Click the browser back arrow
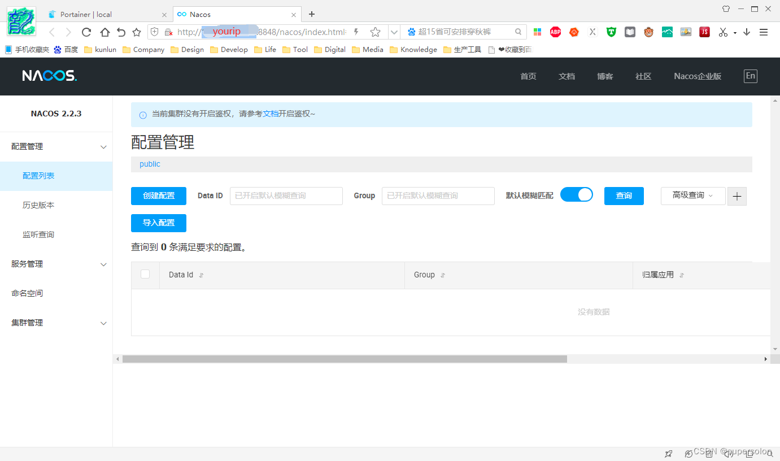This screenshot has height=461, width=780. 52,32
